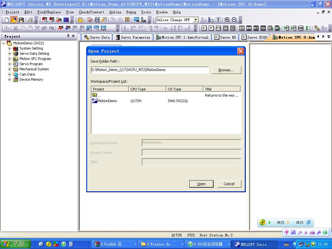Click the Zoom In magnifier icon
The height and width of the screenshot is (249, 332).
coord(227,20)
